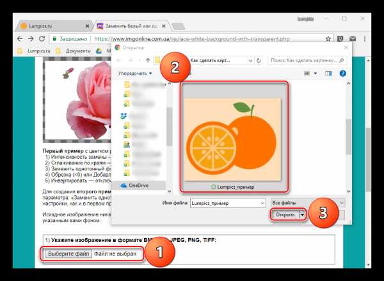Open the Все файлы file type dropdown
This screenshot has width=384, height=281.
pyautogui.click(x=307, y=202)
